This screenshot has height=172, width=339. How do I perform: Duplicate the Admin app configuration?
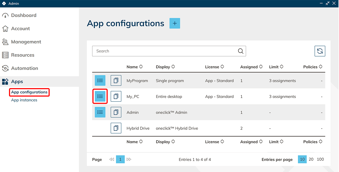[x=116, y=112]
